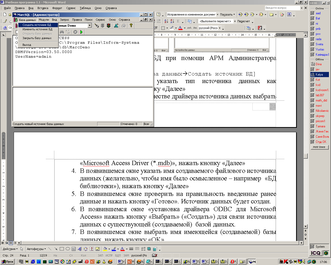Click the red 'R' icon on Word toolbar
Image resolution: width=331 pixels, height=265 pixels.
click(x=260, y=28)
